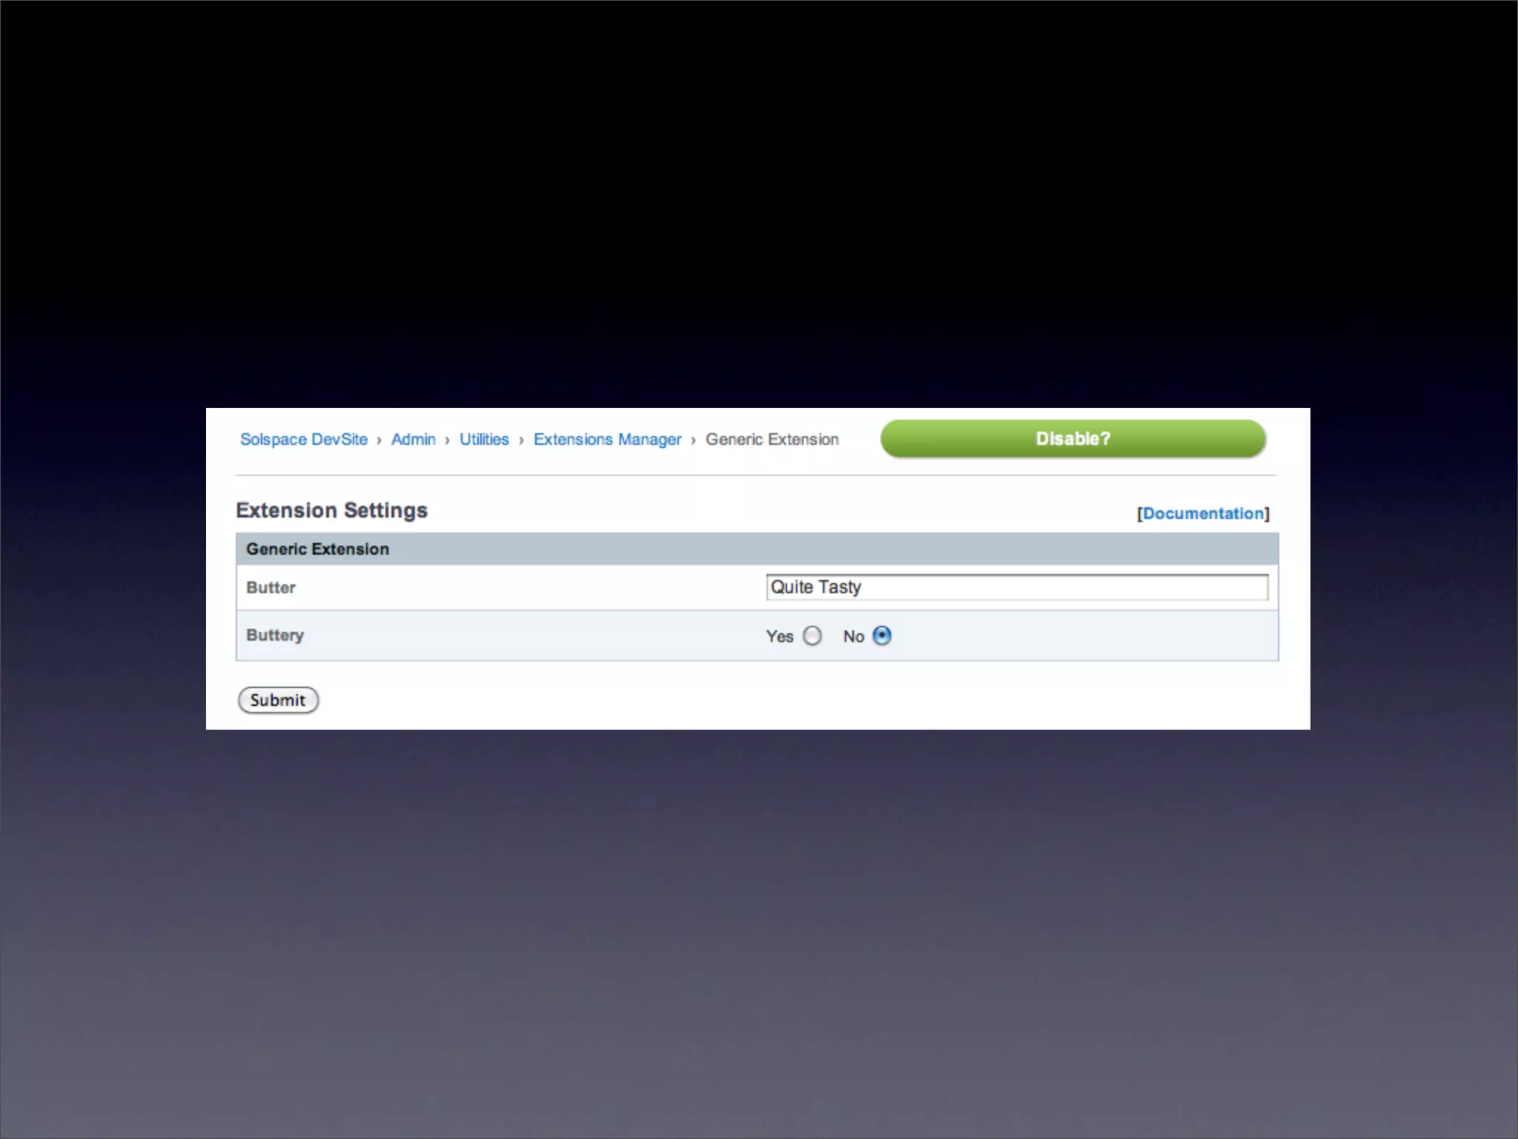This screenshot has height=1139, width=1518.
Task: Go to the Admin breadcrumb link
Action: coord(413,439)
